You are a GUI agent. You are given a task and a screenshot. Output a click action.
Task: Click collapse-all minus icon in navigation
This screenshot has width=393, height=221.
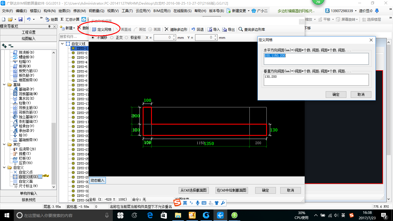click(x=11, y=45)
